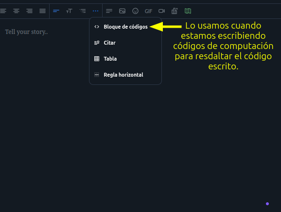
Task: Open the emoji picker
Action: point(135,11)
